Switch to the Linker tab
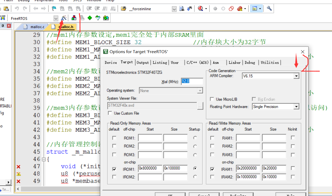Image resolution: width=332 pixels, height=196 pixels. (234, 62)
